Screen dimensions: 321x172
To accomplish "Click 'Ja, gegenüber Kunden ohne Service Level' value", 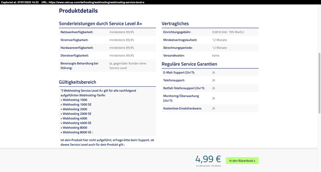I will tap(128, 65).
